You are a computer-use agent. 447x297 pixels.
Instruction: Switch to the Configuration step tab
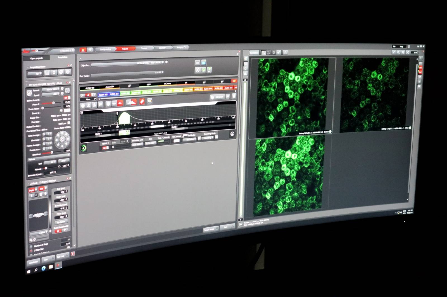tap(106, 49)
